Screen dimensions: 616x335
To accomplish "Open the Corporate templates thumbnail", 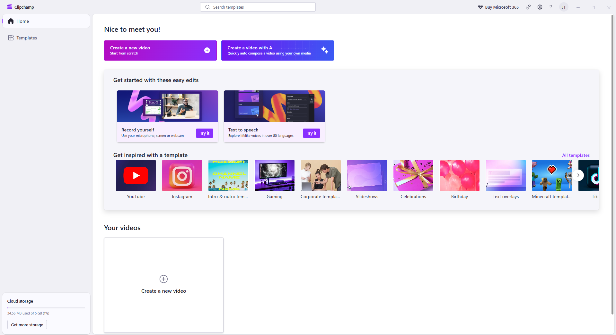I will tap(321, 175).
